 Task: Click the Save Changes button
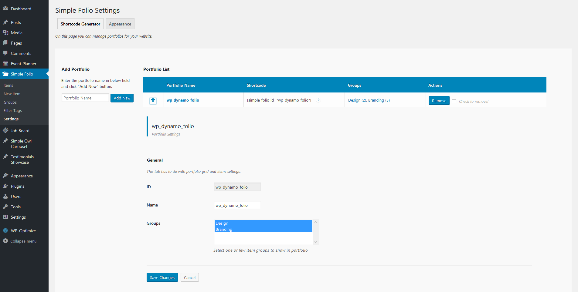162,277
